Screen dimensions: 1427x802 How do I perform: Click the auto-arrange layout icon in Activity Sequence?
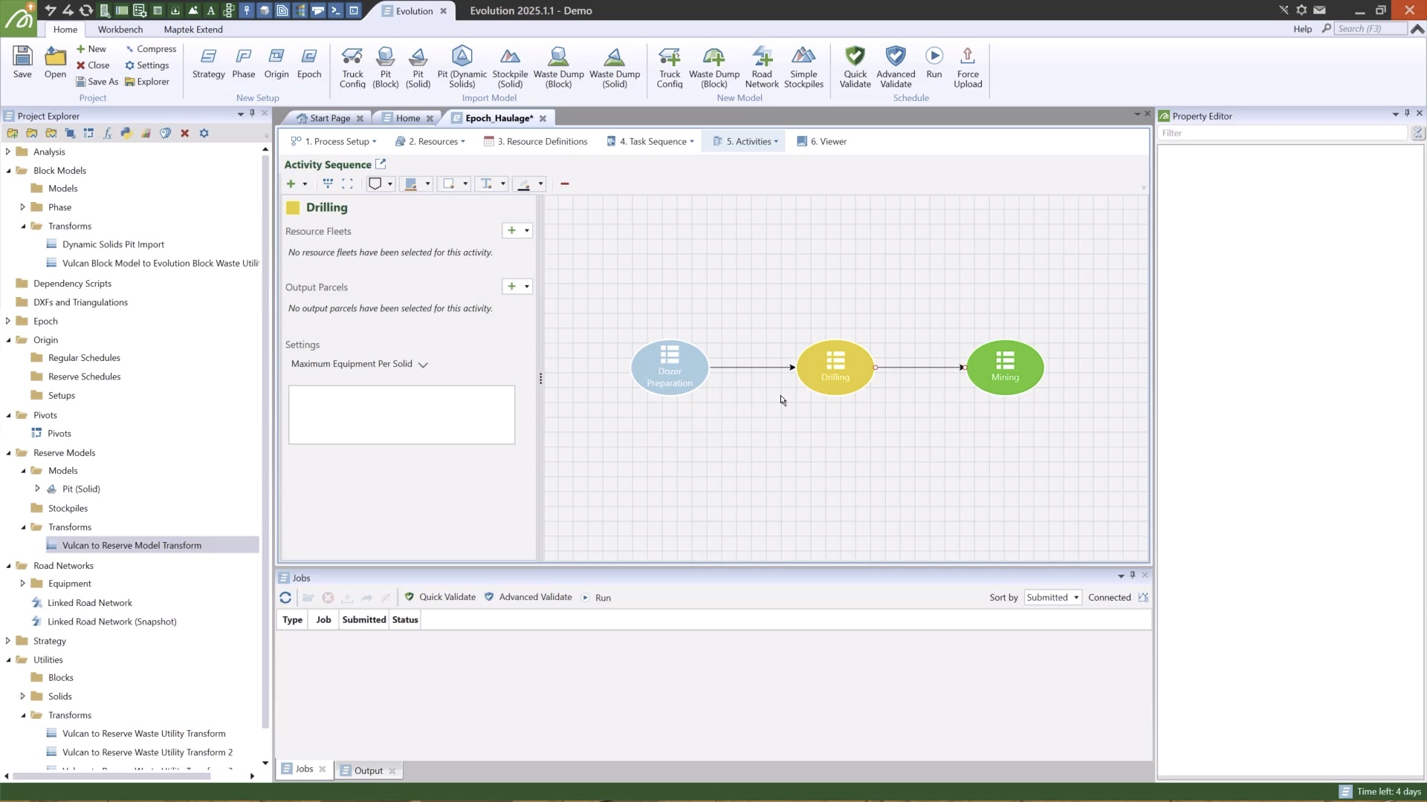click(328, 184)
